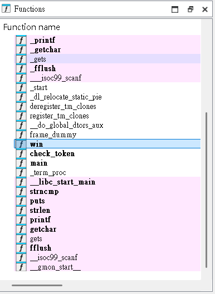Click function icon beside frame_dummy

coord(21,134)
